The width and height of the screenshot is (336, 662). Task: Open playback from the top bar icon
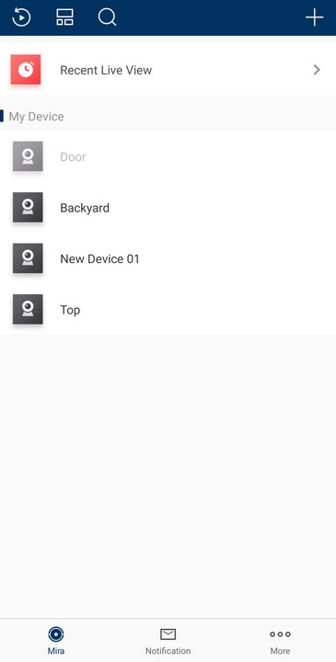tap(21, 17)
